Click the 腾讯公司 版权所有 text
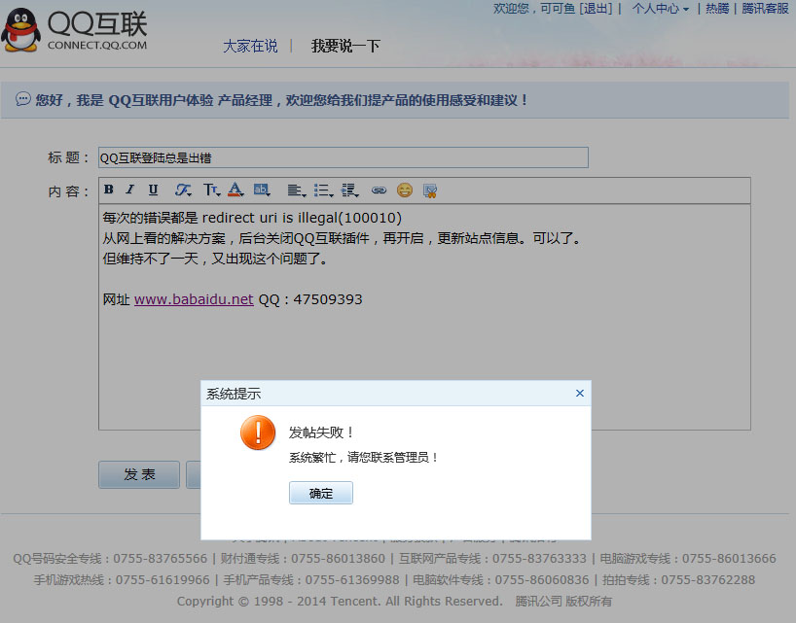 [x=563, y=602]
